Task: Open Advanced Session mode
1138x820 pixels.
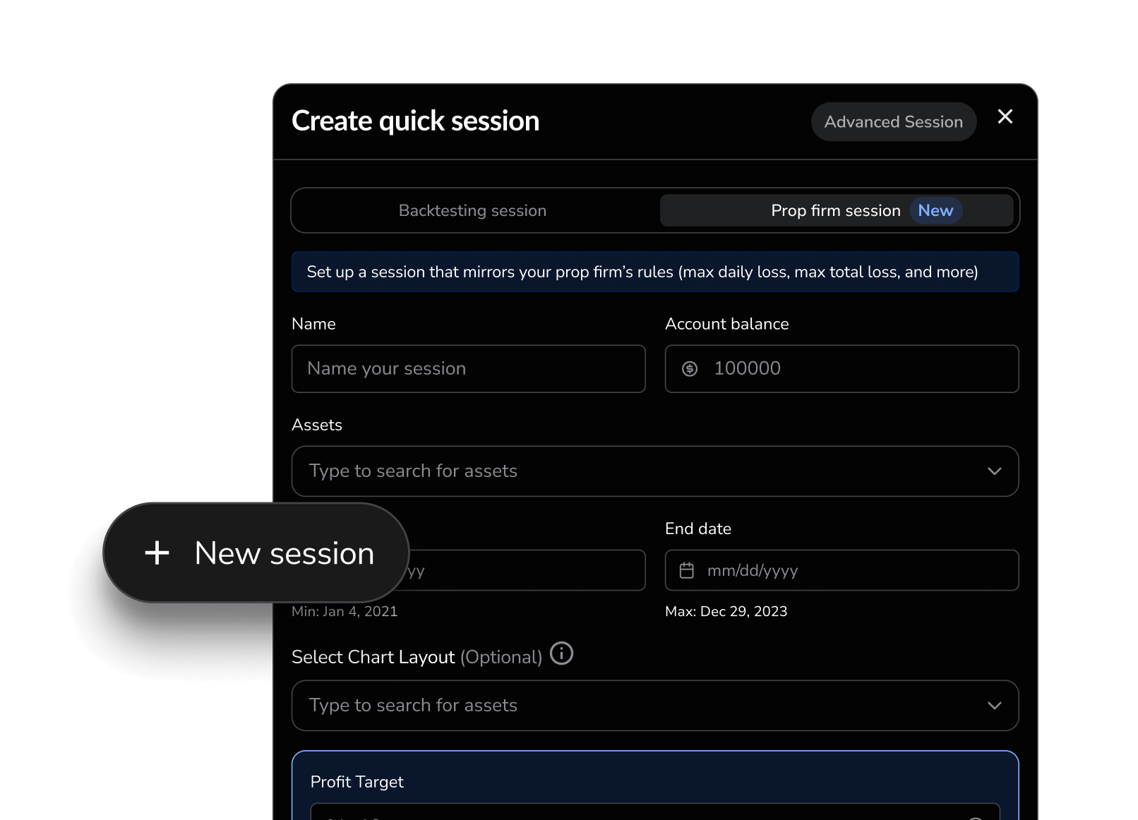Action: pos(893,121)
